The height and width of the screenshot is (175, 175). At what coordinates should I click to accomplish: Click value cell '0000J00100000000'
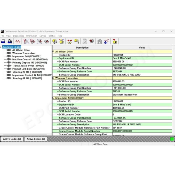click(142, 131)
